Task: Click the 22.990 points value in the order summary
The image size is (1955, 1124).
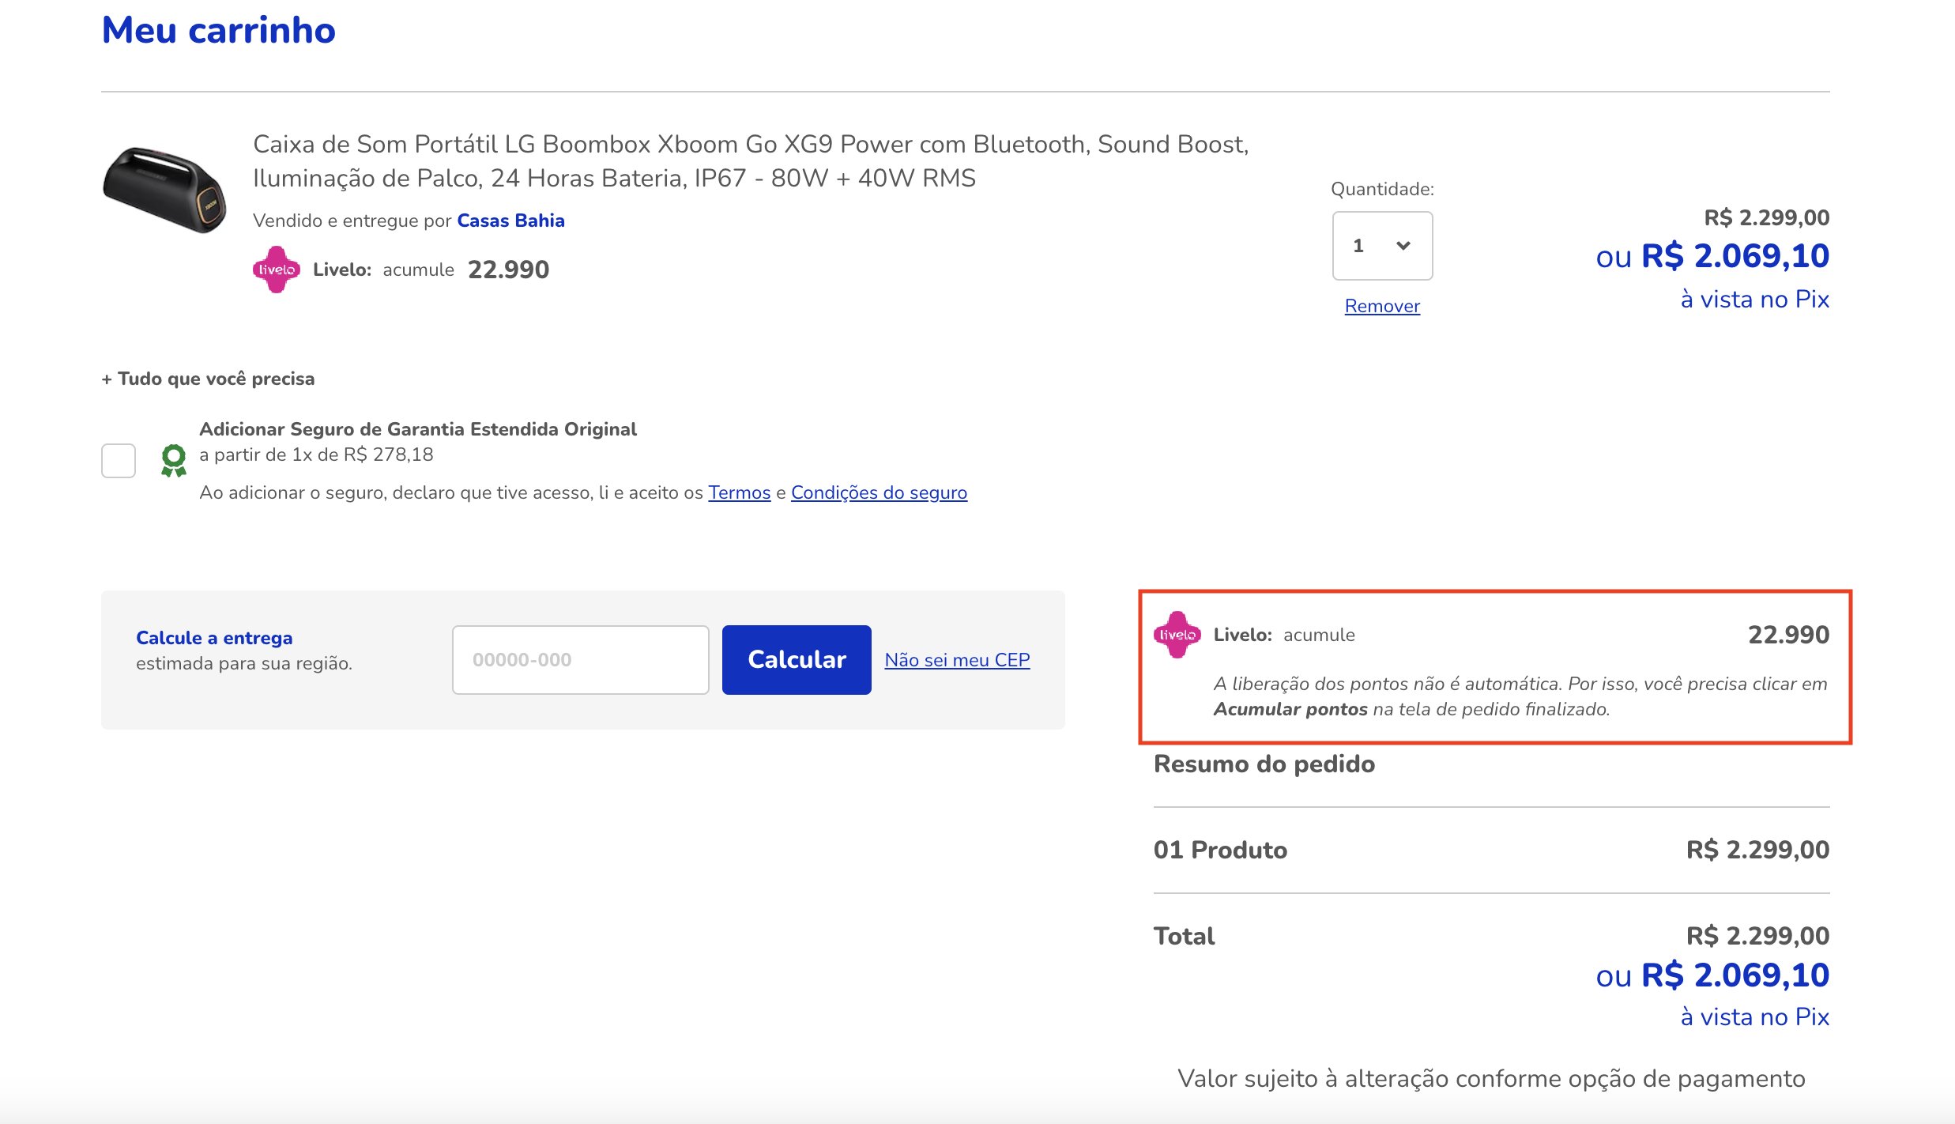Action: click(1788, 635)
